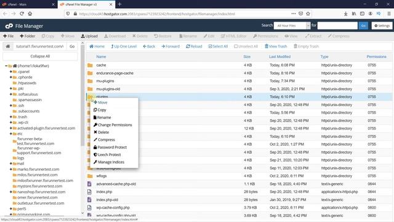The width and height of the screenshot is (394, 222).
Task: Collapse the /home1 root tree node
Action: 6,66
